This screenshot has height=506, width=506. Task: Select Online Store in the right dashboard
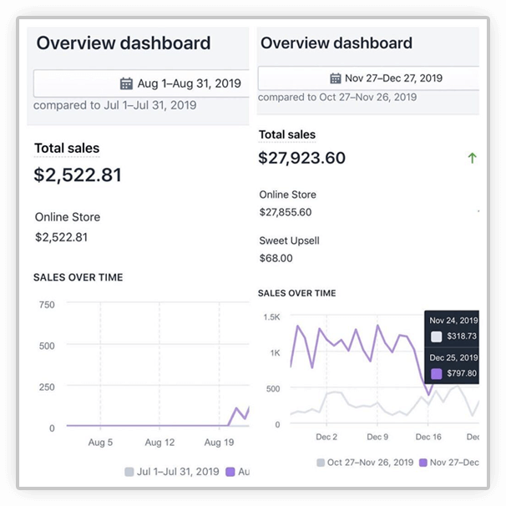pos(287,195)
